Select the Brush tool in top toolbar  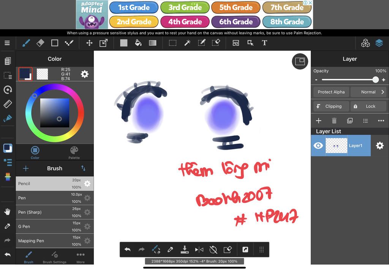pos(26,43)
